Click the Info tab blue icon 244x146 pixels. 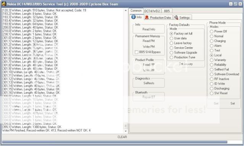(133, 17)
